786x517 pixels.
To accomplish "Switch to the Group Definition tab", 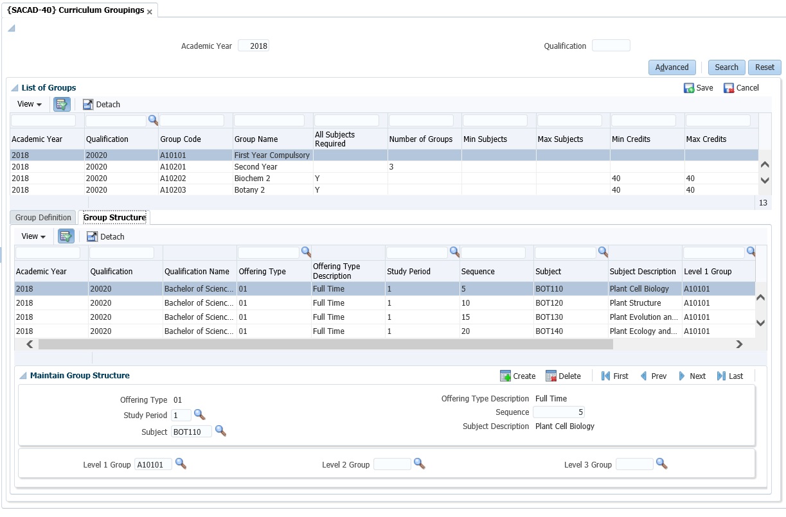I will 43,218.
